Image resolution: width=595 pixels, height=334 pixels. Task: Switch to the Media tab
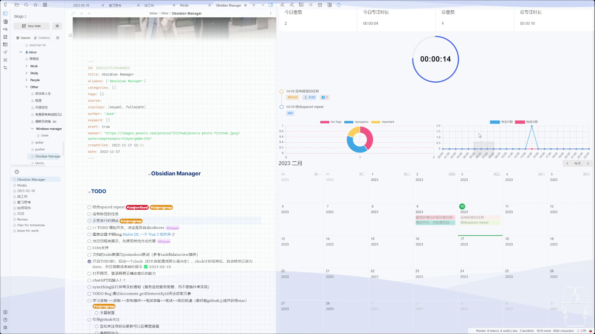pos(184,5)
